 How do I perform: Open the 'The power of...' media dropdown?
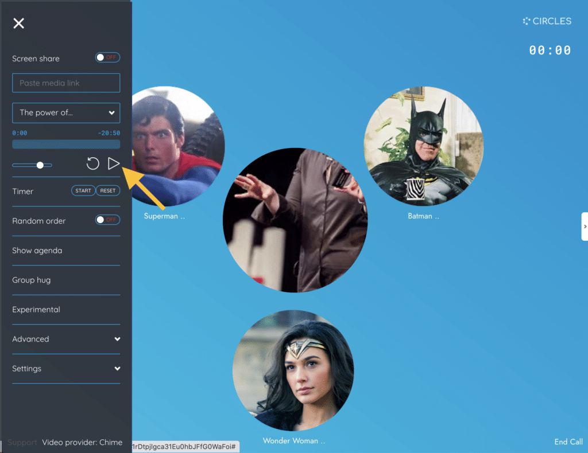tap(66, 113)
